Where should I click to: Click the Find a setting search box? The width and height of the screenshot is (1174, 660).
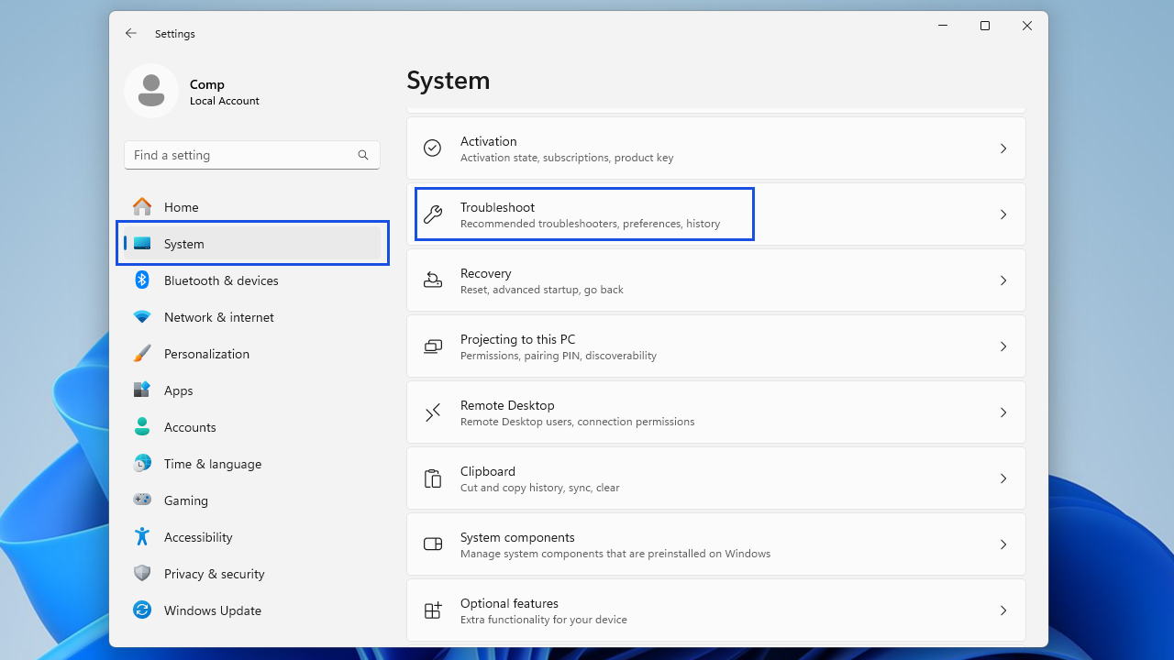(240, 156)
